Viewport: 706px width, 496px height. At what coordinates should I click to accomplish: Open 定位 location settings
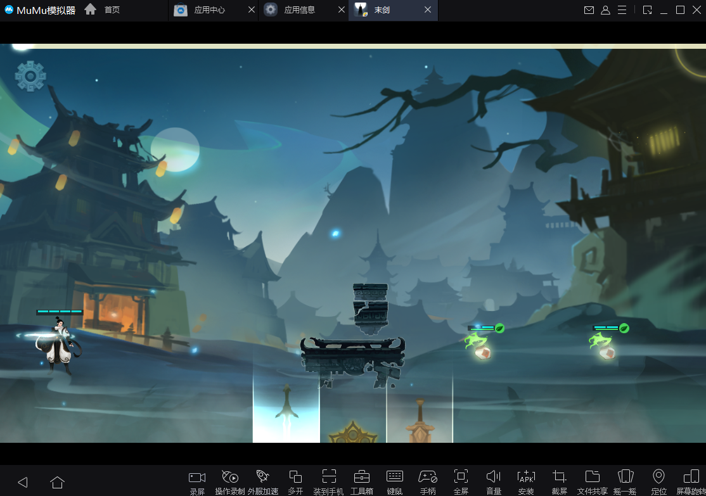click(658, 482)
